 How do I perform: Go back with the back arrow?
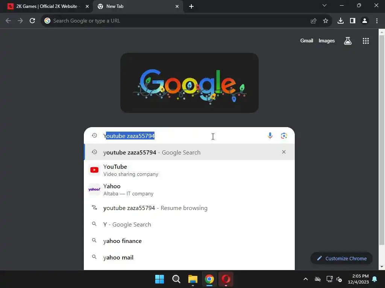click(8, 21)
